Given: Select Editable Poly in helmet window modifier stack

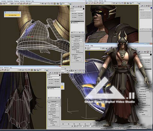Looking at the screenshot, I should [x=75, y=23].
